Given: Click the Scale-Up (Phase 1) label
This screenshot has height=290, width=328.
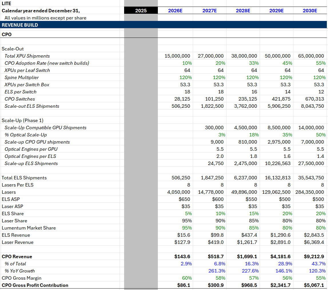Looking at the screenshot, I should 22,120.
